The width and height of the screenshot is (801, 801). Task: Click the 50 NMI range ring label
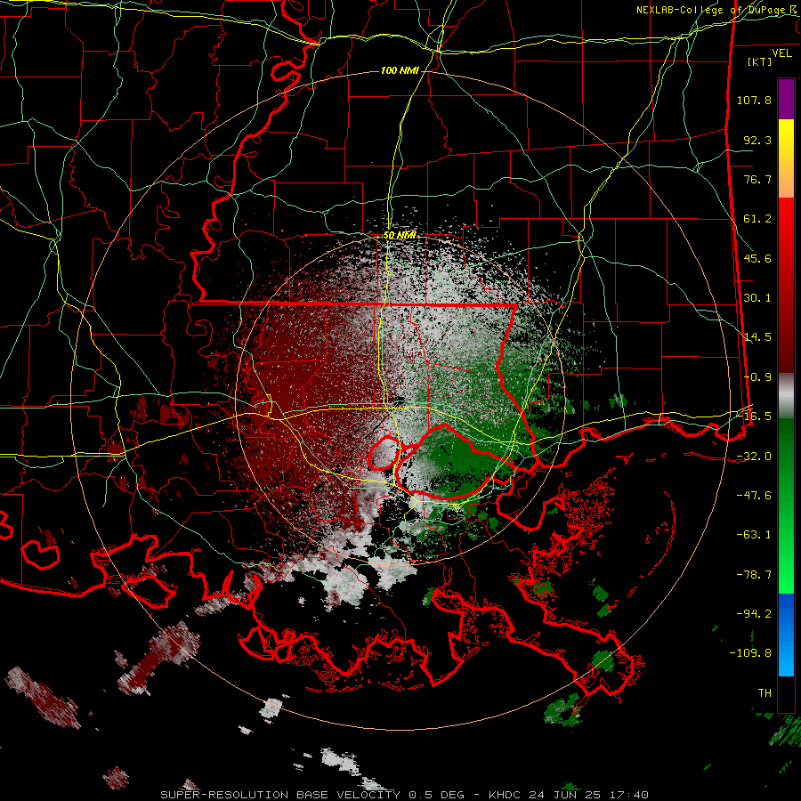400,236
